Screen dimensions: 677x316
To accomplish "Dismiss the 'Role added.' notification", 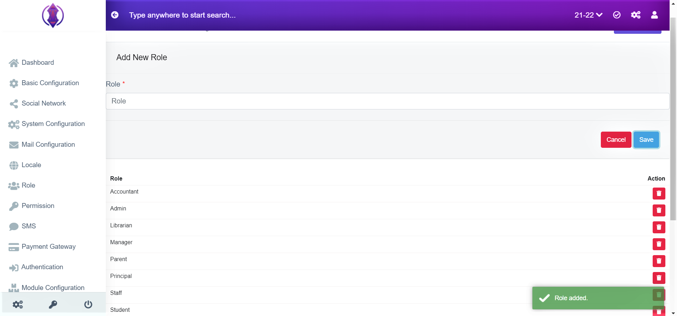I will [x=598, y=298].
